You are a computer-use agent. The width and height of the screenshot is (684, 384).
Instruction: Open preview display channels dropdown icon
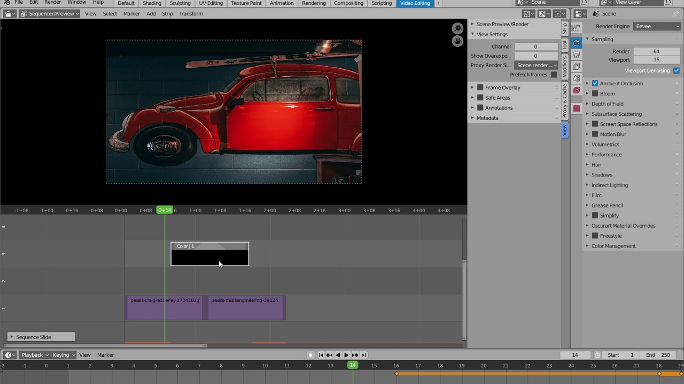pos(543,14)
